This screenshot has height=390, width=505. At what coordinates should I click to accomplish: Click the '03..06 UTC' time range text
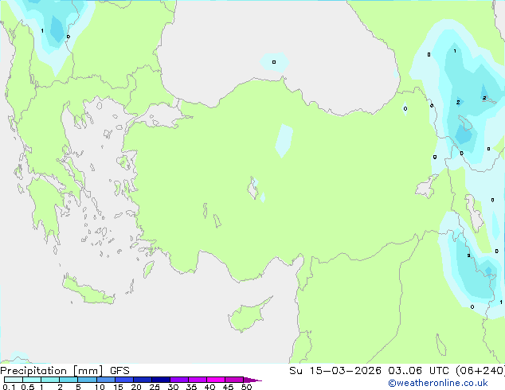pyautogui.click(x=419, y=371)
